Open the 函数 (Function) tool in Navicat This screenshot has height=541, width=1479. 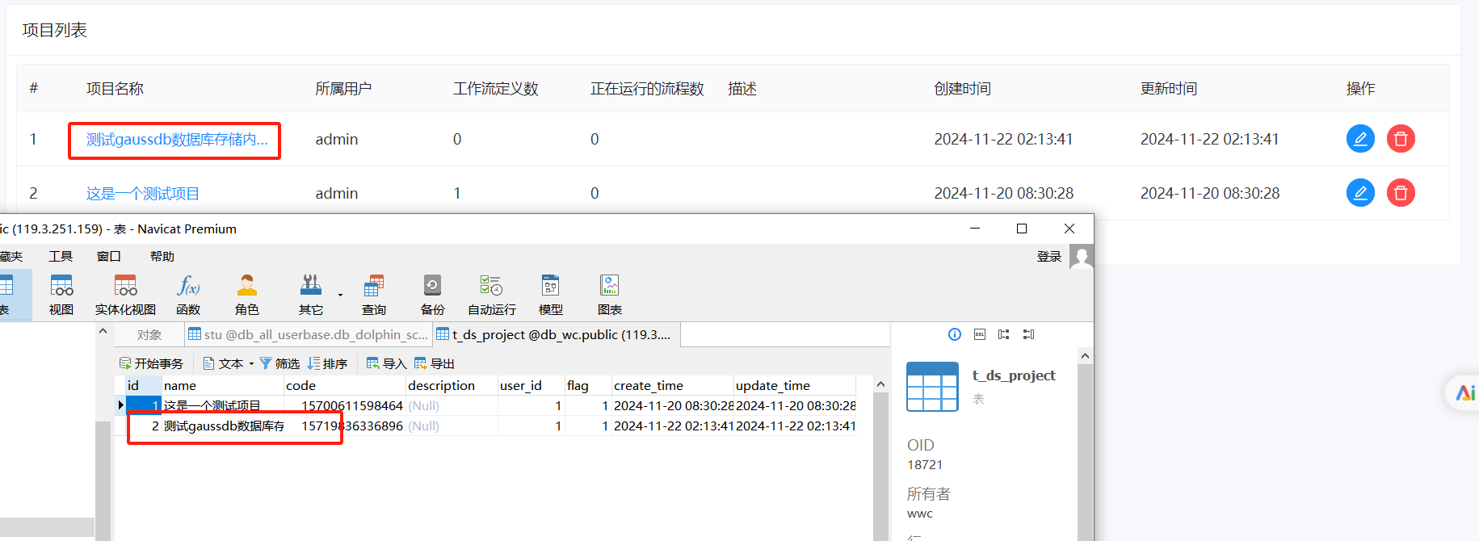click(x=188, y=295)
